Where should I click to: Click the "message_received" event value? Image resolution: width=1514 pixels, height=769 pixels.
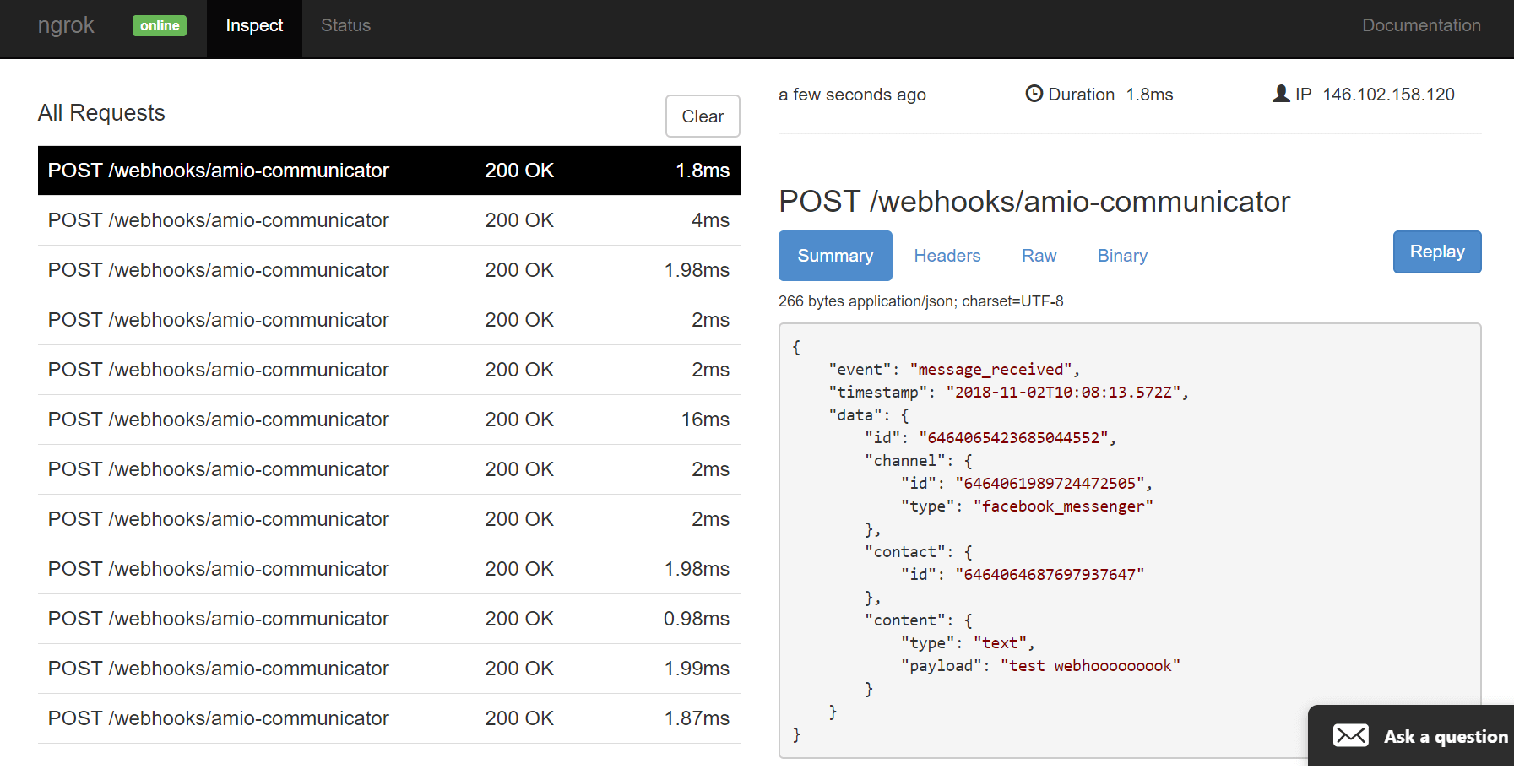click(x=990, y=370)
